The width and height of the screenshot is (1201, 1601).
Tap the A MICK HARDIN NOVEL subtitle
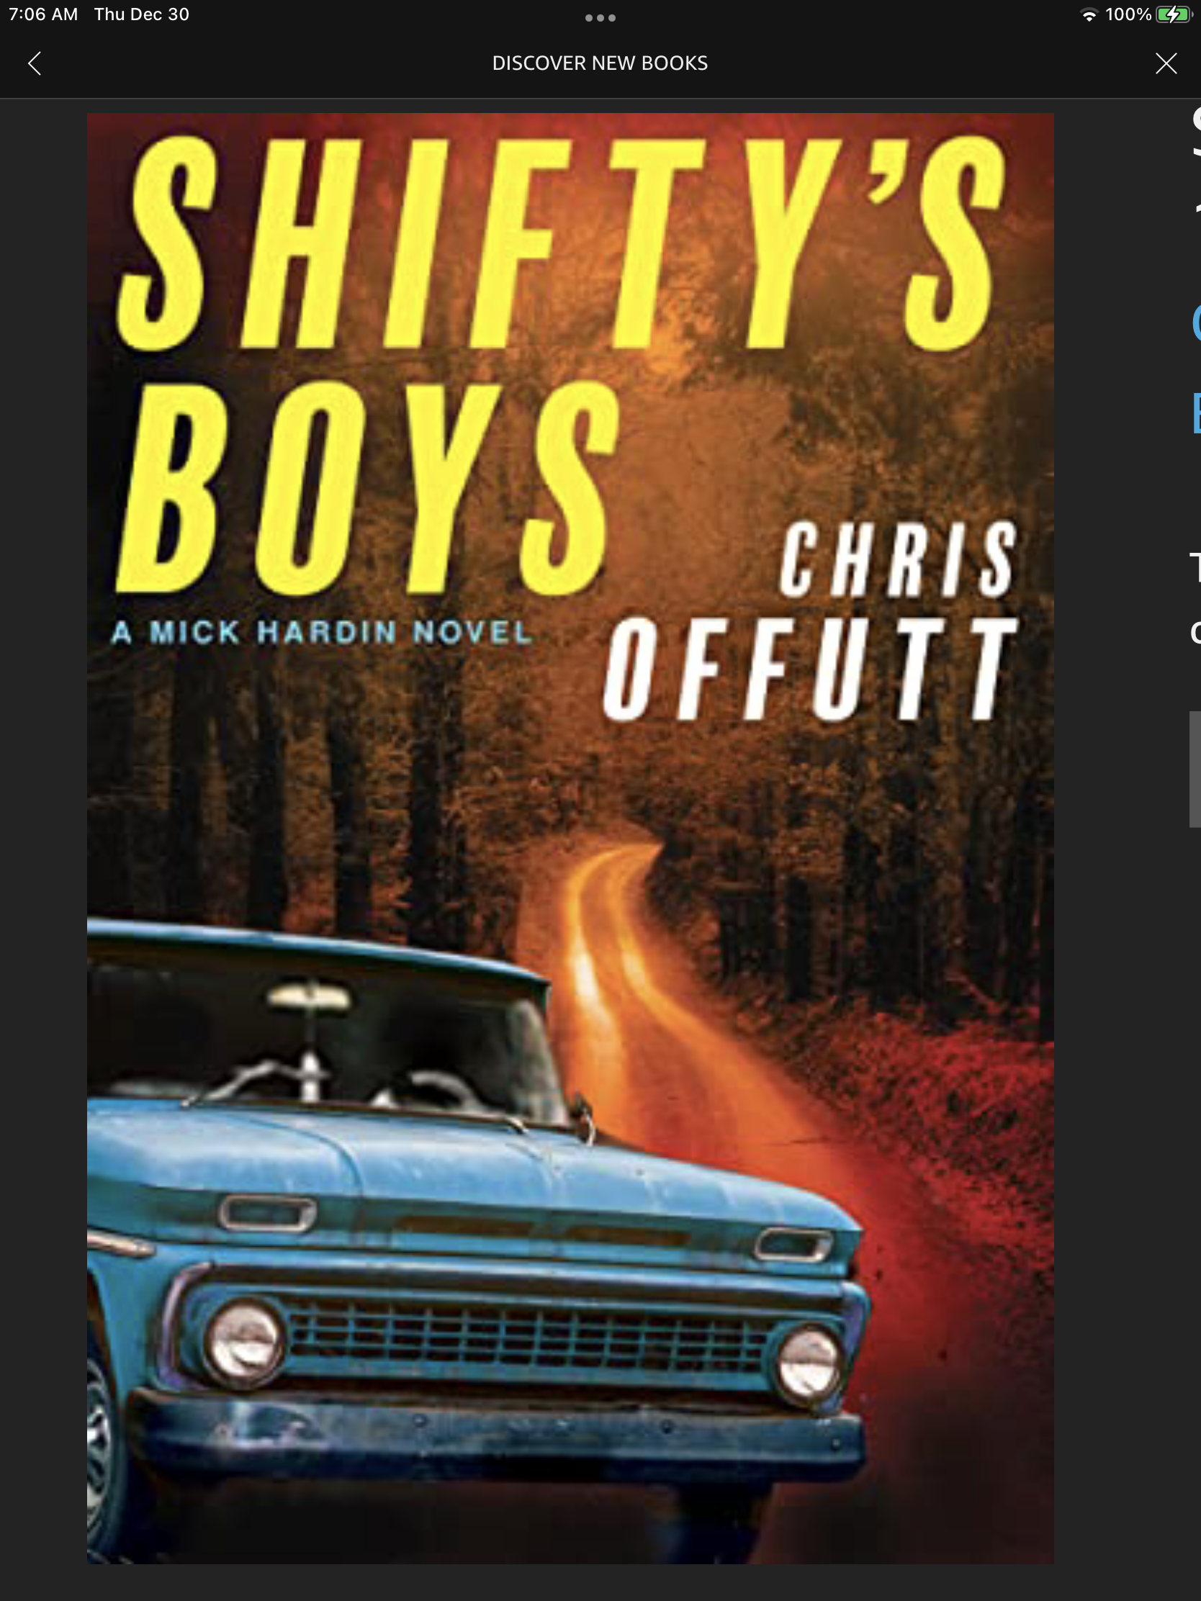pyautogui.click(x=322, y=633)
